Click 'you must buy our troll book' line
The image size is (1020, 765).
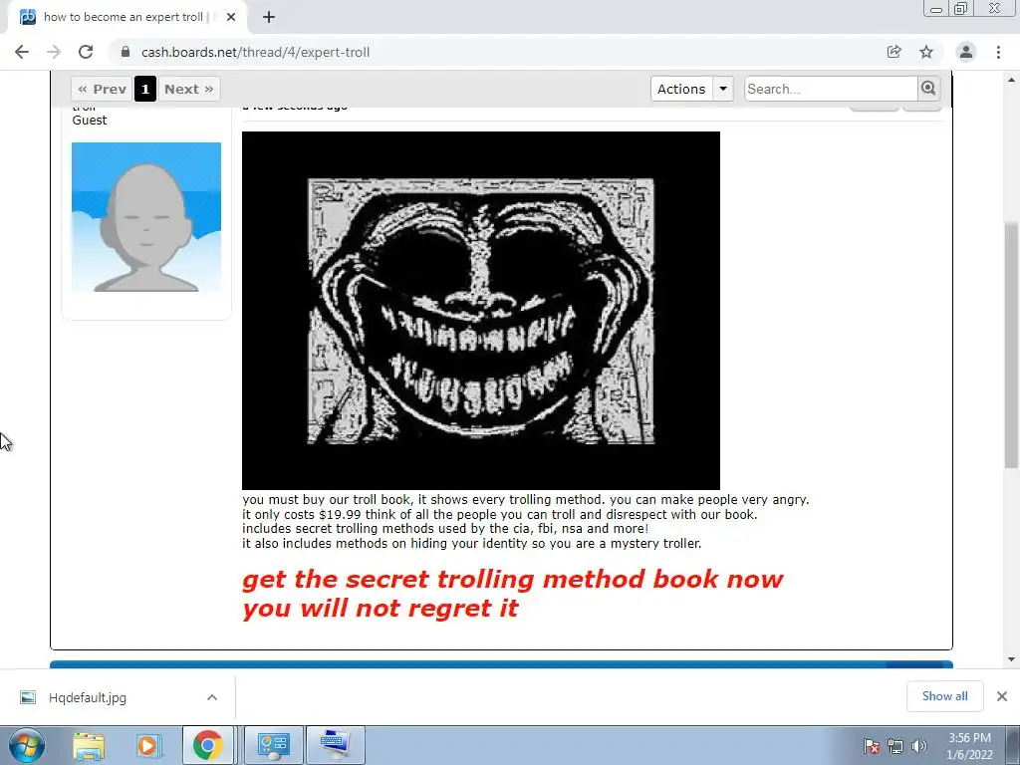[526, 500]
